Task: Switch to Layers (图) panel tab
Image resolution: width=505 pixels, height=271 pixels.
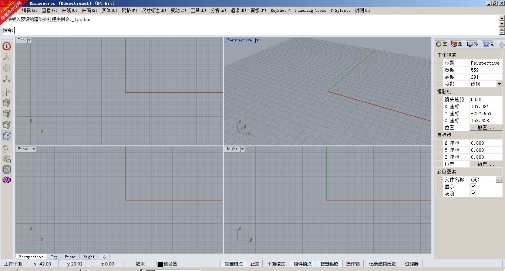Action: (x=457, y=44)
